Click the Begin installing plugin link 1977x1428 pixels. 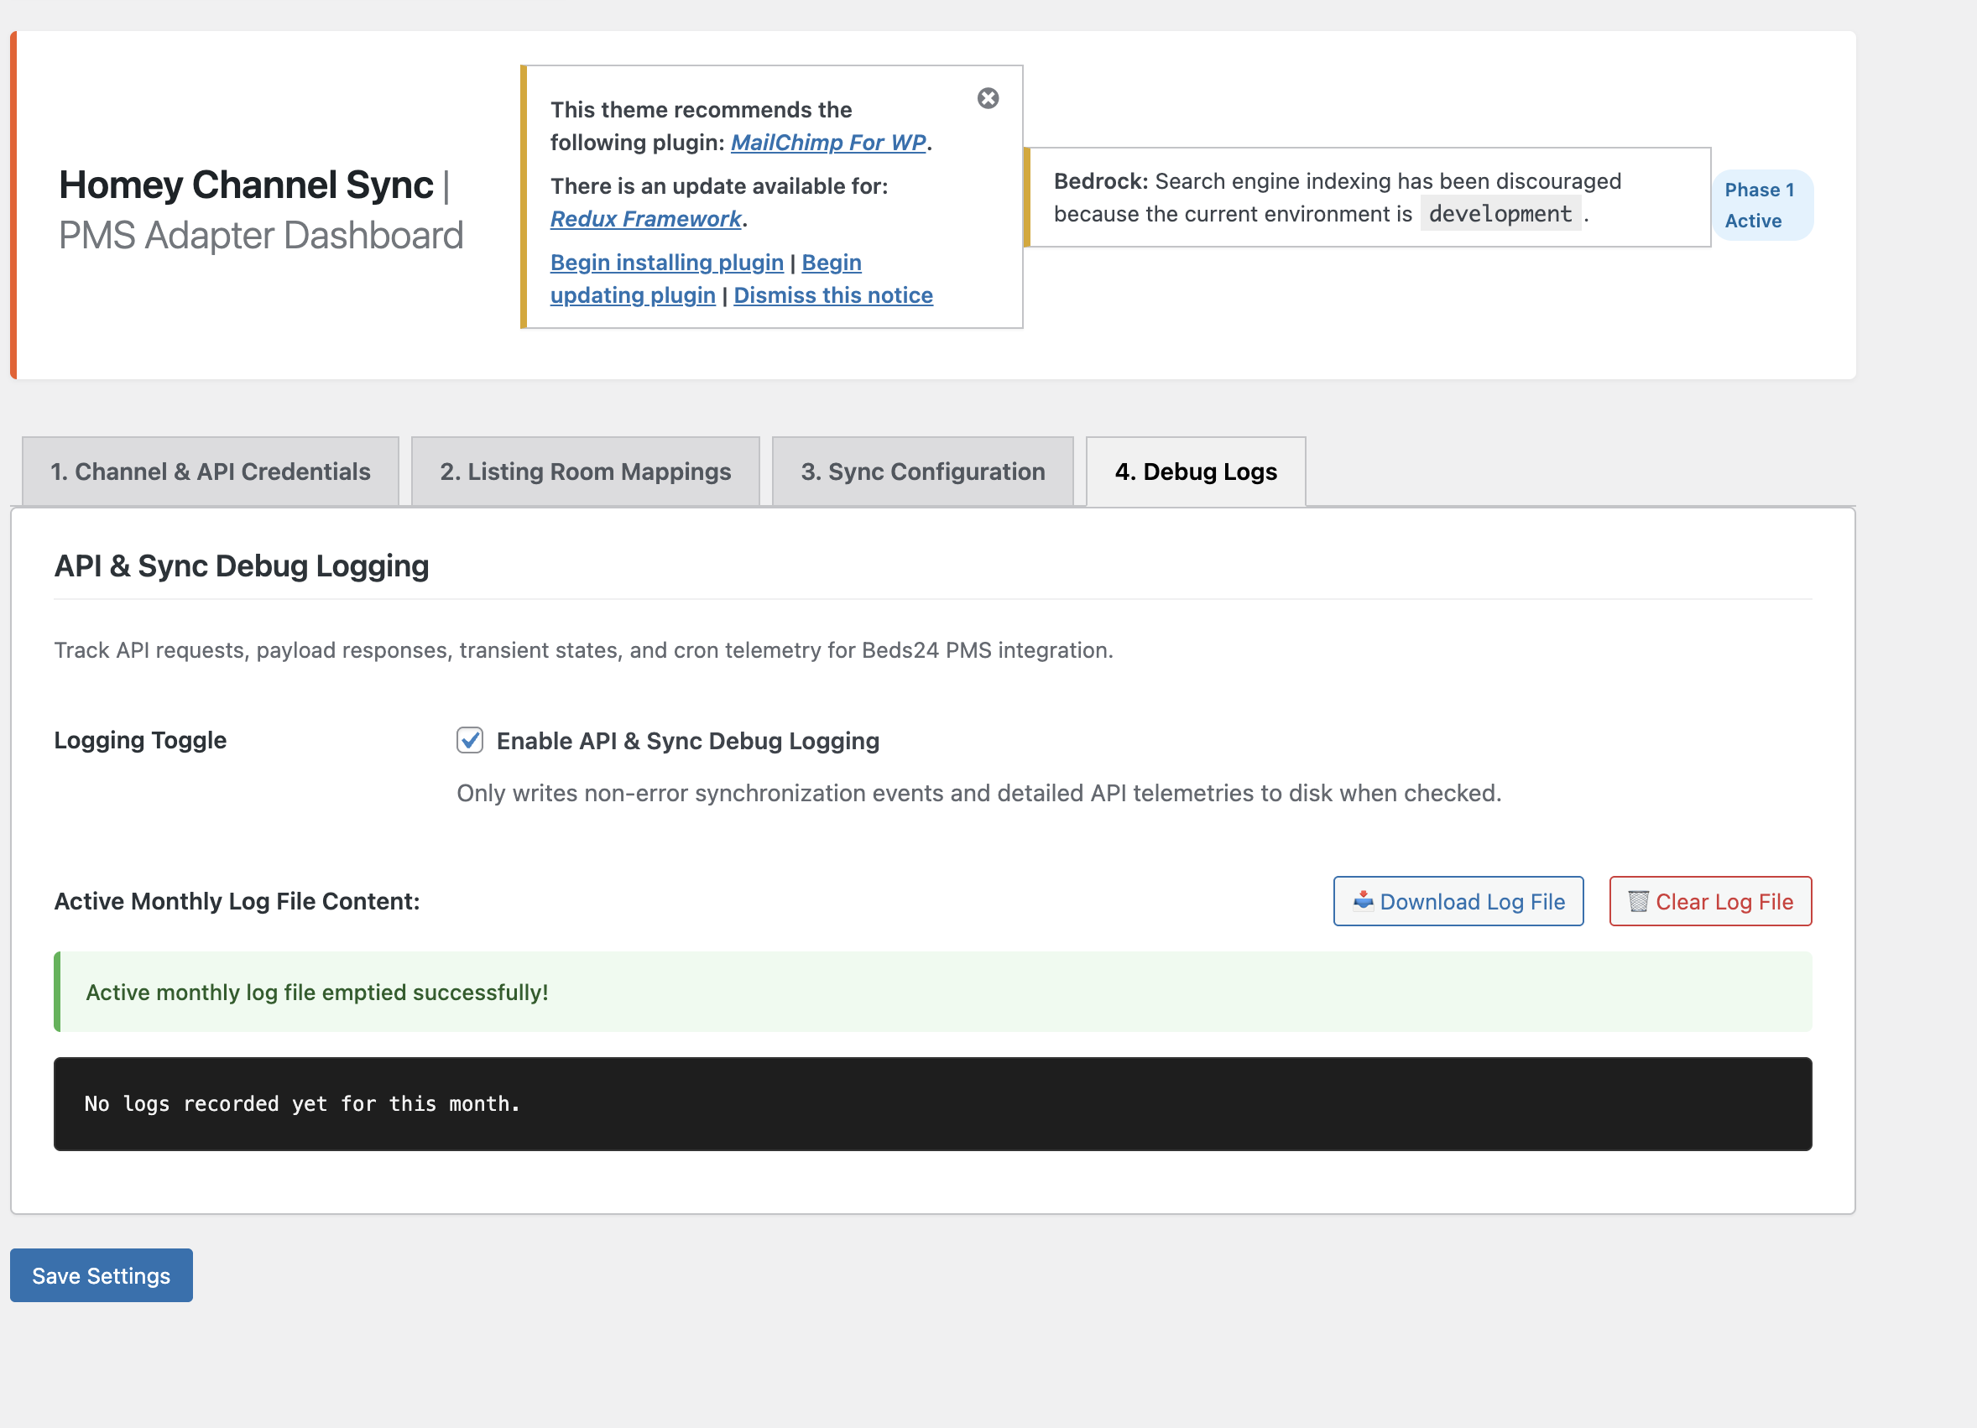point(667,263)
